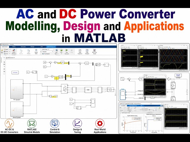Click the MATLAB/Simulink Models icon
Screen dimensions: 190x142
[x=32, y=124]
